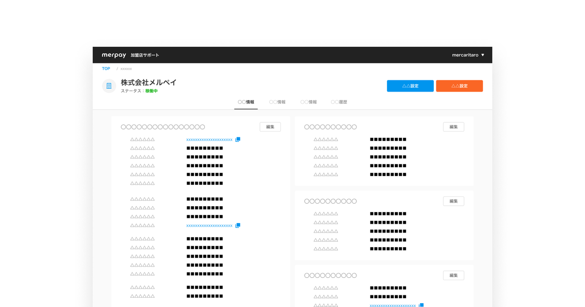Open the 〇〇履歴 history tab
Screen dimensions: 585x307
pyautogui.click(x=339, y=102)
